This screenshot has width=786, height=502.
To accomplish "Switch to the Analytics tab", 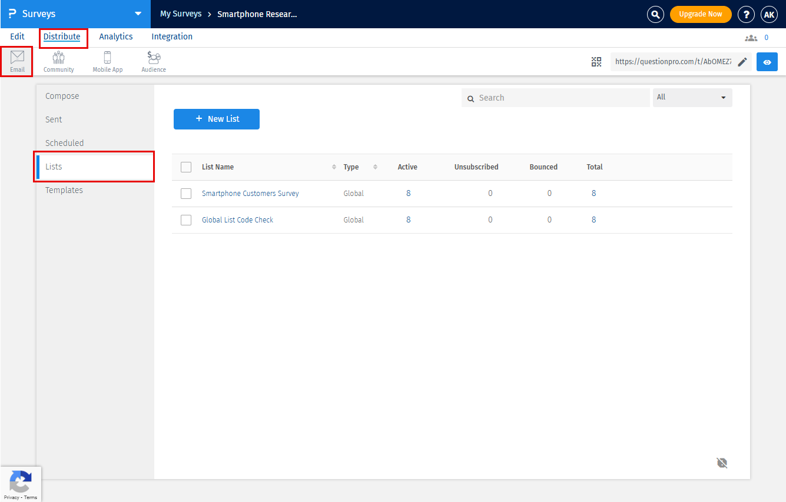I will 116,36.
